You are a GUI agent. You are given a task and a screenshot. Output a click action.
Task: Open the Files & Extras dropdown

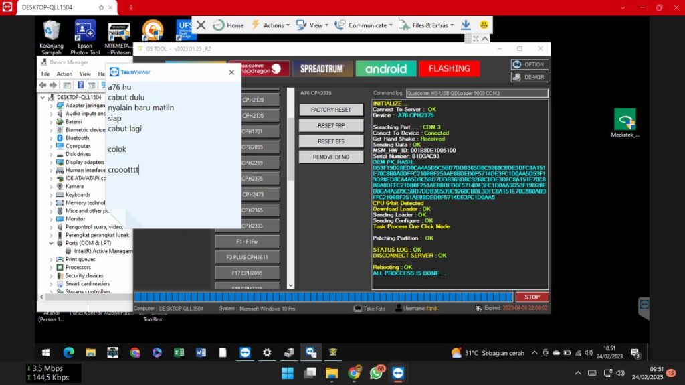tap(426, 25)
